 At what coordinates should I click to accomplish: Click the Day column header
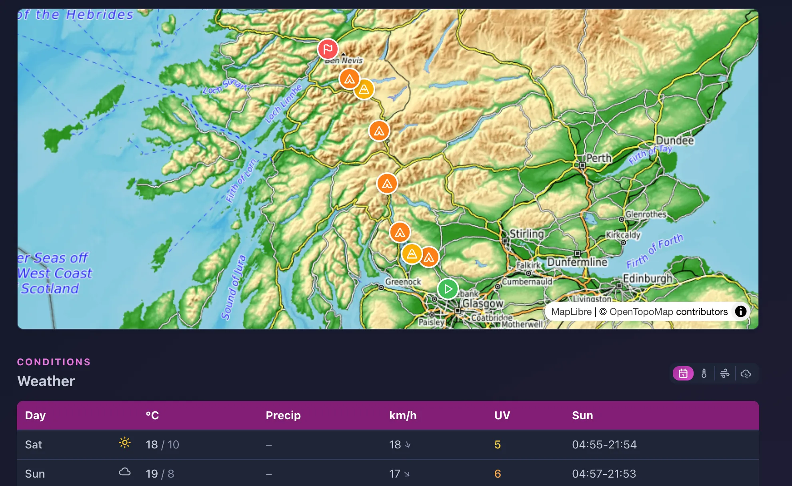(35, 415)
